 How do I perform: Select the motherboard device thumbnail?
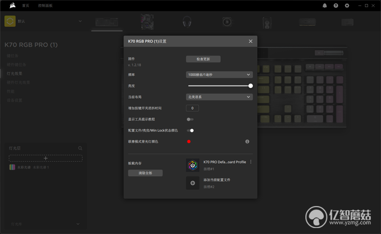tap(147, 22)
